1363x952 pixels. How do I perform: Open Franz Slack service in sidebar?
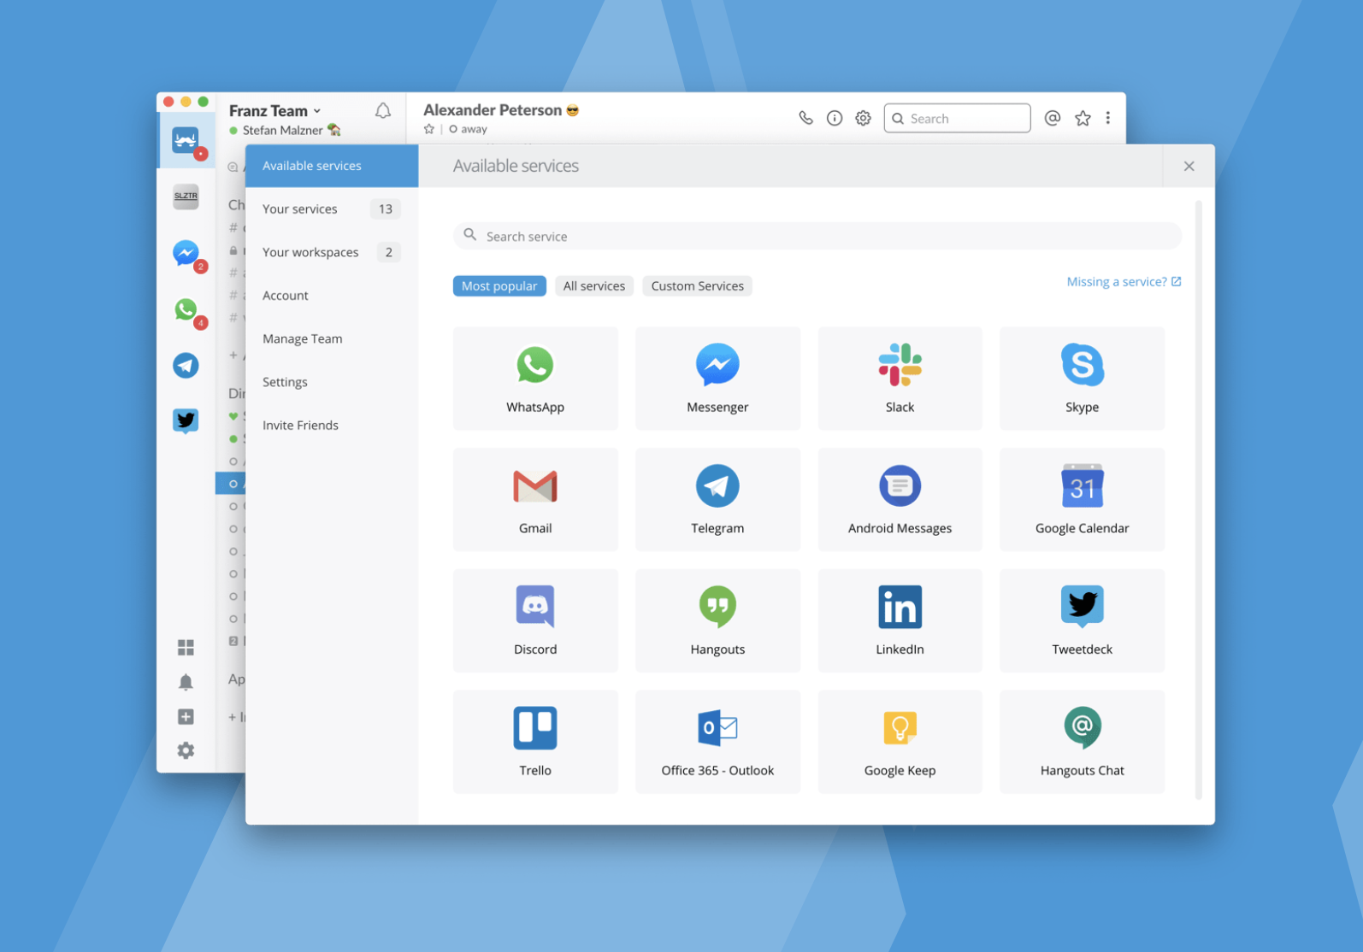pyautogui.click(x=186, y=140)
